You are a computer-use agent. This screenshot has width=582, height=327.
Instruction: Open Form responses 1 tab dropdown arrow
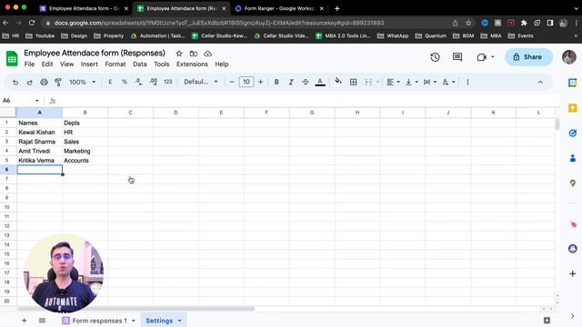[x=134, y=321]
